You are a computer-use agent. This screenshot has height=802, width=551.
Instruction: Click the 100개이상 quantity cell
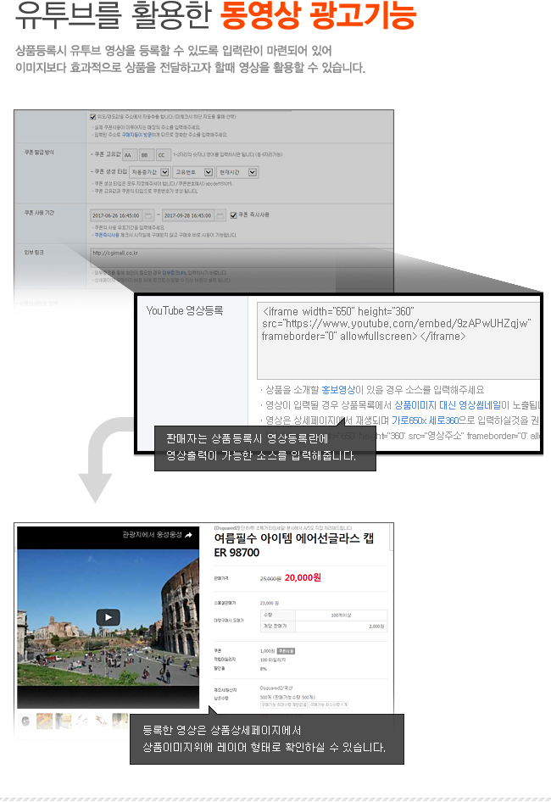click(x=341, y=615)
